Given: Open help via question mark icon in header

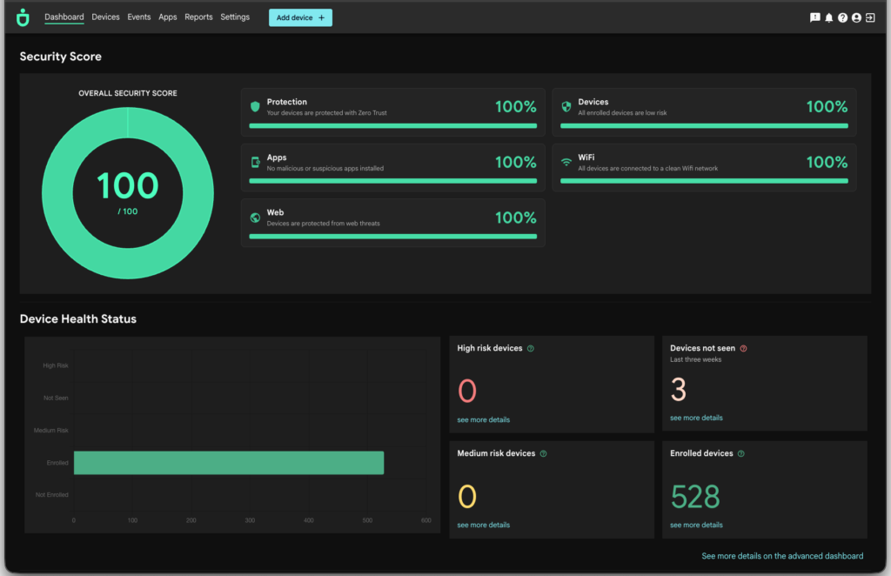Looking at the screenshot, I should 842,17.
